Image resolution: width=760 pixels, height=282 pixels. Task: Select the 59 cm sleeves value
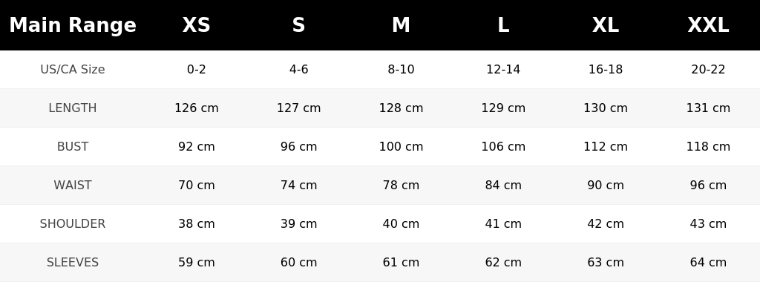196,262
